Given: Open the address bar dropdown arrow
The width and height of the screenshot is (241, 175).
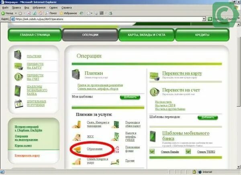Looking at the screenshot, I should pyautogui.click(x=204, y=19).
